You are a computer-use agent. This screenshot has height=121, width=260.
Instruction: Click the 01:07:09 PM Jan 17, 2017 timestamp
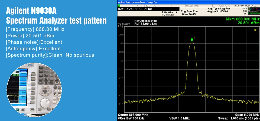tap(247, 6)
